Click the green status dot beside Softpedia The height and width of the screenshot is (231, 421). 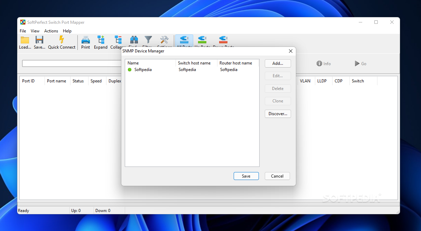130,70
